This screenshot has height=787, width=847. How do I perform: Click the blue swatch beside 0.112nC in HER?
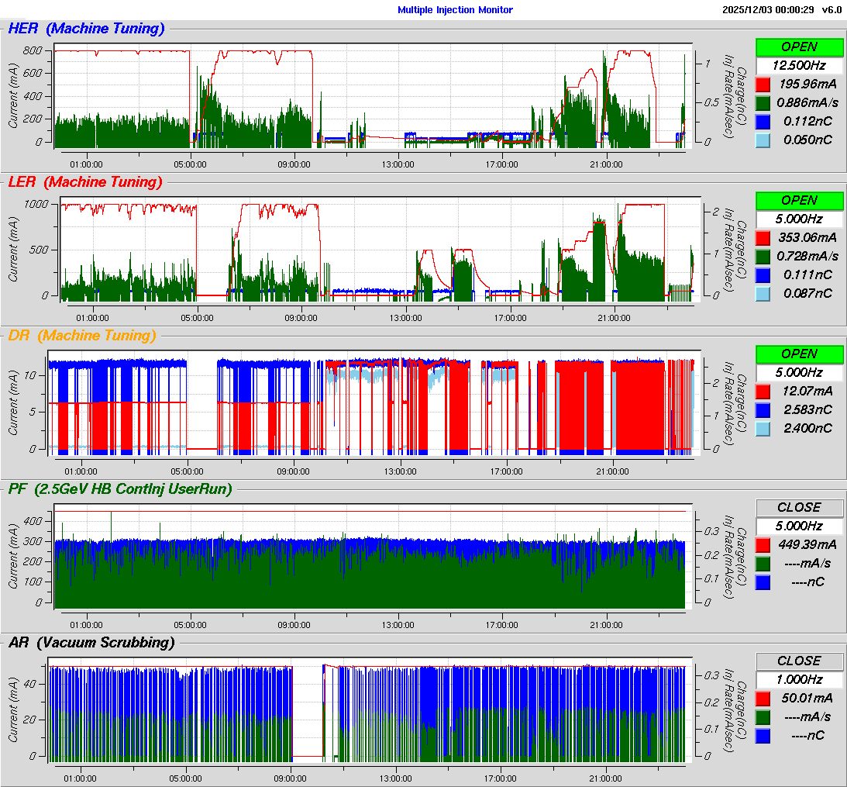click(x=763, y=121)
